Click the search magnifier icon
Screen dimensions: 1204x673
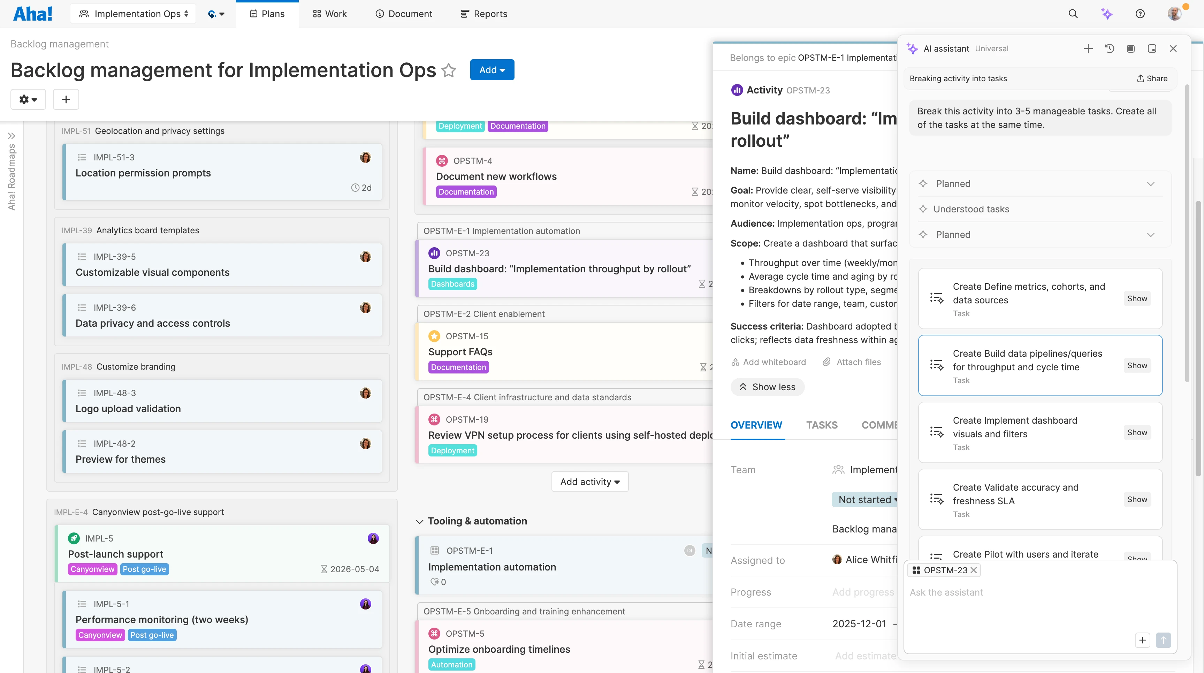click(1073, 14)
